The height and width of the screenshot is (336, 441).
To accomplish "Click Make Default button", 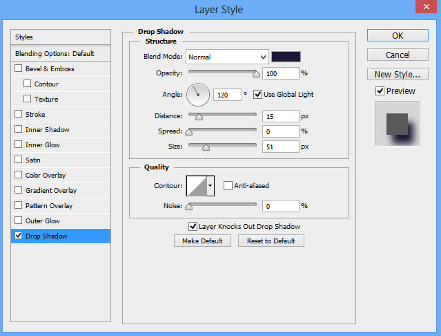I will (202, 241).
